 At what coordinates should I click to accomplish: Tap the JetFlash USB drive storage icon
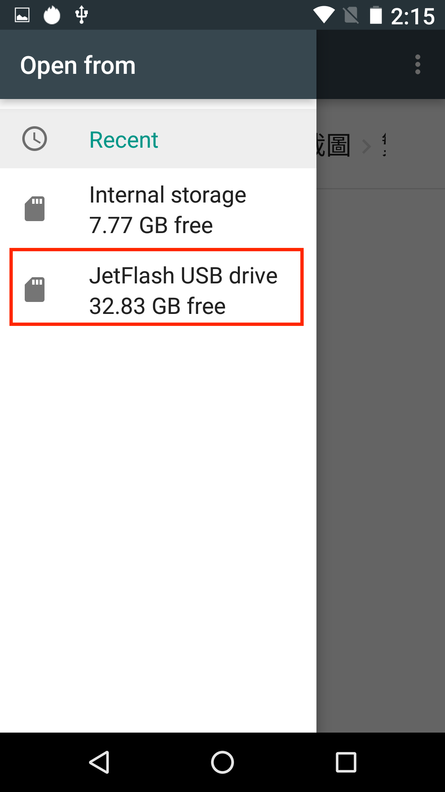point(35,290)
